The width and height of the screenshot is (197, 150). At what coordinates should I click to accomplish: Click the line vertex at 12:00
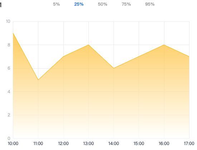click(63, 56)
